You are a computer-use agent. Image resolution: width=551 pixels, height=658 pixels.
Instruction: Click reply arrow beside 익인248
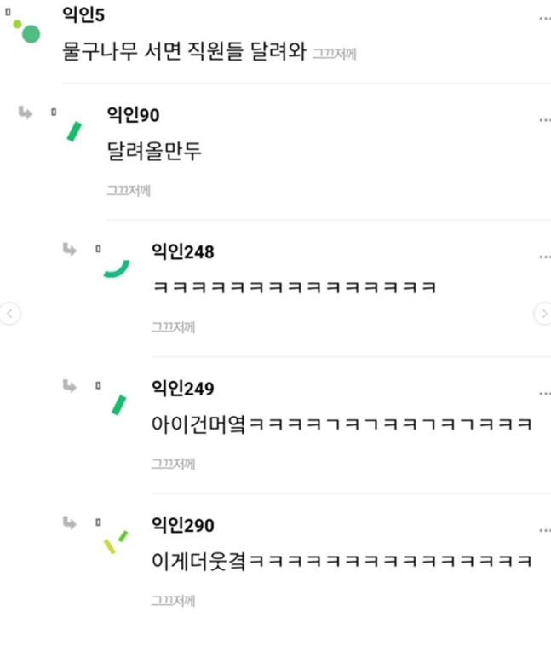pyautogui.click(x=70, y=249)
